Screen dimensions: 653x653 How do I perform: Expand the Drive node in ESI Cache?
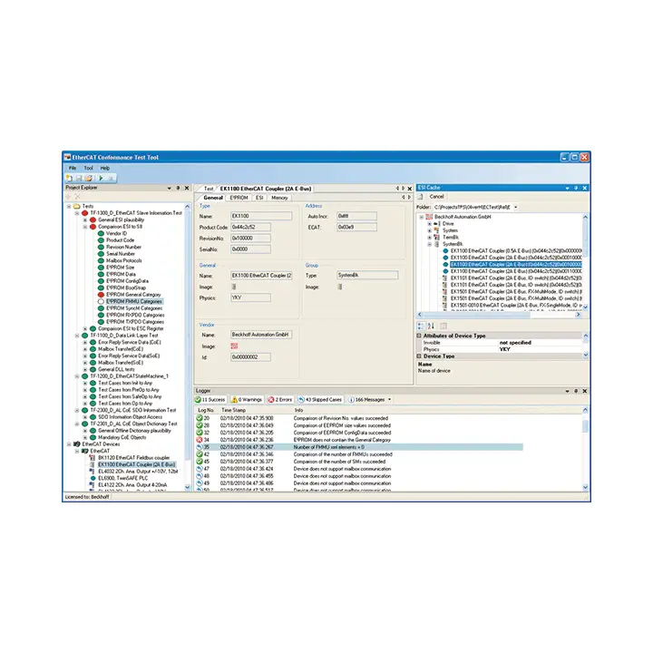(429, 224)
